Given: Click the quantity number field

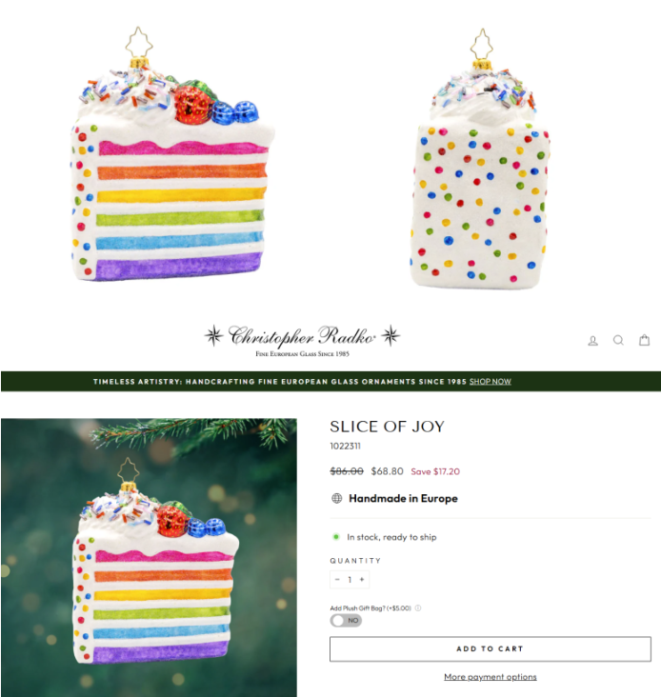Looking at the screenshot, I should tap(350, 579).
